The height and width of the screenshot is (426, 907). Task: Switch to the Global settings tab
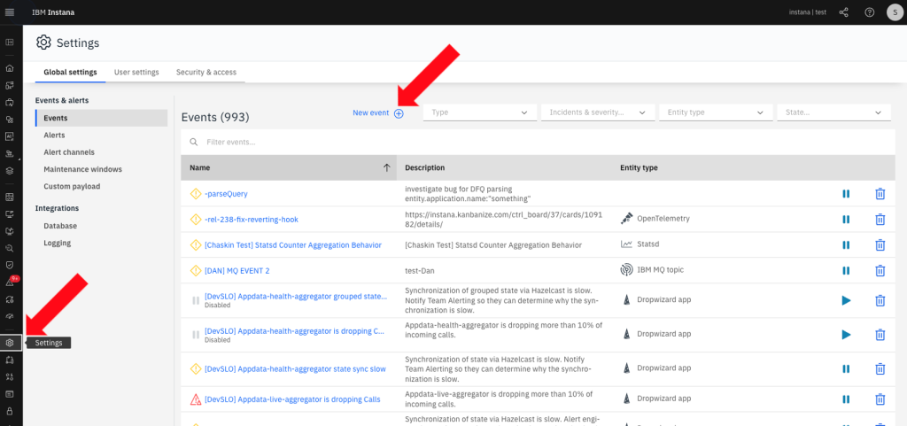point(70,73)
